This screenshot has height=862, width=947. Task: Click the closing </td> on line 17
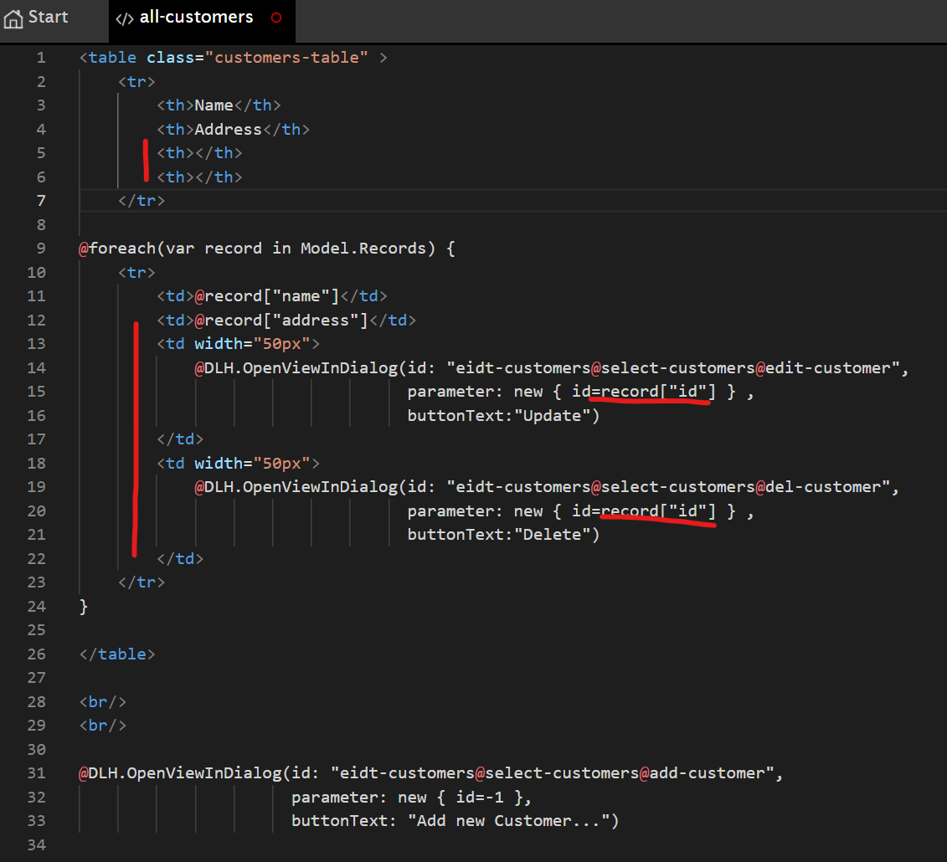(180, 439)
